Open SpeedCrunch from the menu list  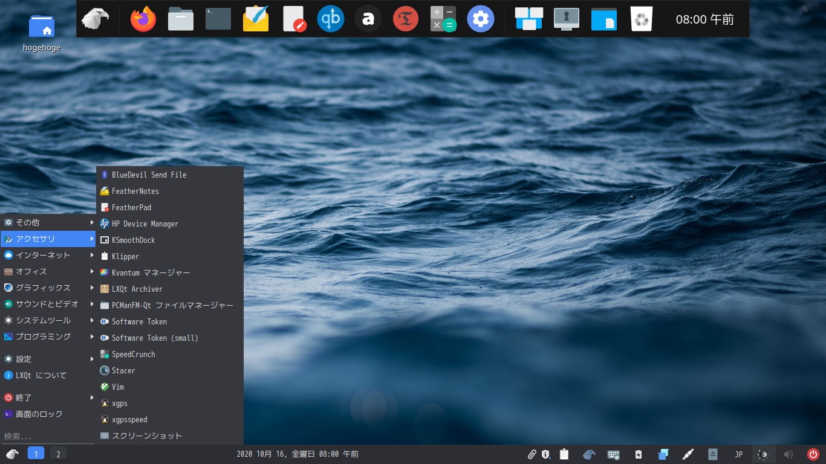(x=133, y=354)
